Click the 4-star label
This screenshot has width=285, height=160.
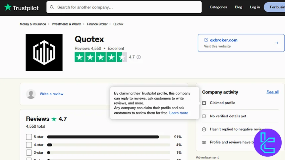click(x=38, y=145)
